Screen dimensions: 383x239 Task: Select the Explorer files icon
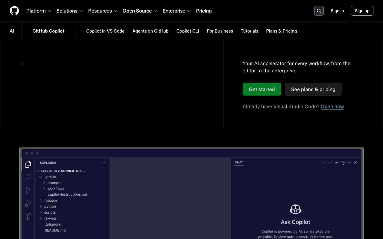click(28, 164)
